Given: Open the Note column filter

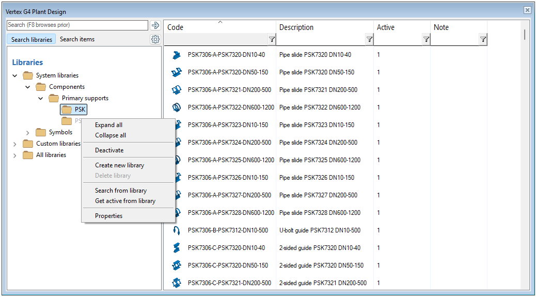Looking at the screenshot, I should coord(483,40).
